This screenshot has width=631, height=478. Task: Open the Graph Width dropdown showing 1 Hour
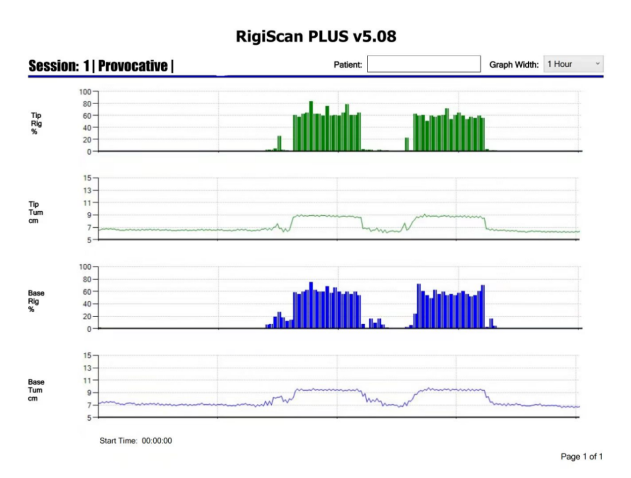click(x=573, y=64)
